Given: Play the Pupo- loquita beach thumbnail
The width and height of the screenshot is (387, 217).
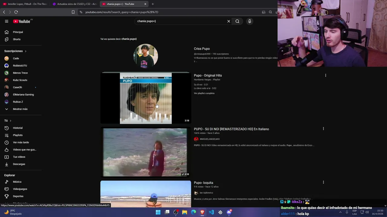Looking at the screenshot, I should 146,194.
